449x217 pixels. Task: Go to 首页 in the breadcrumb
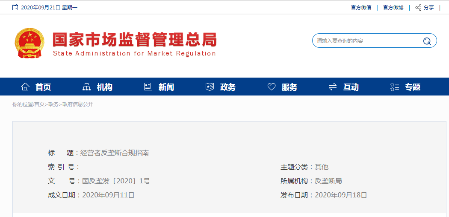[39, 104]
